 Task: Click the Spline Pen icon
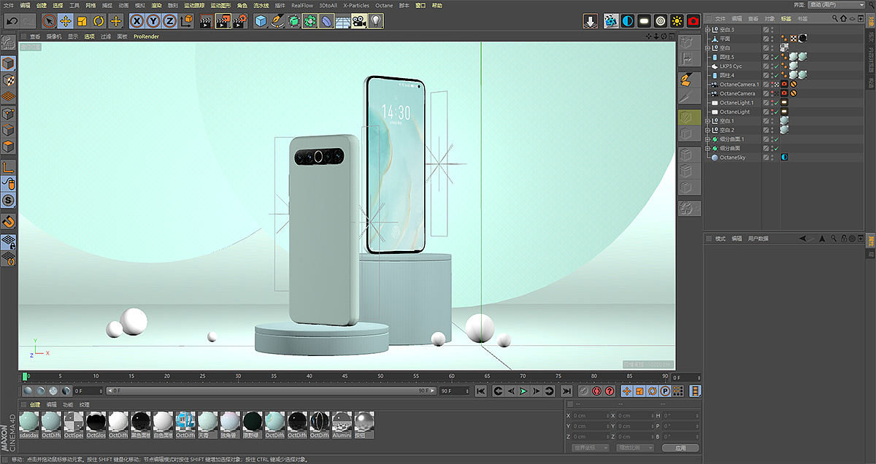coord(277,21)
